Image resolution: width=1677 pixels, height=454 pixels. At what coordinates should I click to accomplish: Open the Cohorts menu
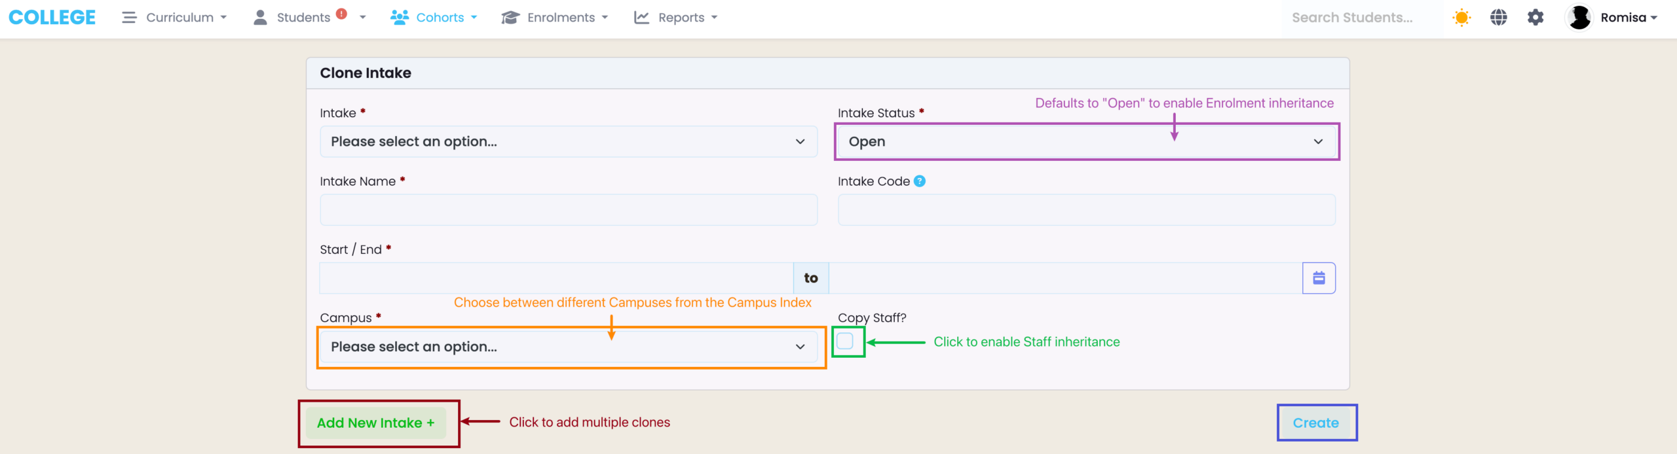coord(434,18)
